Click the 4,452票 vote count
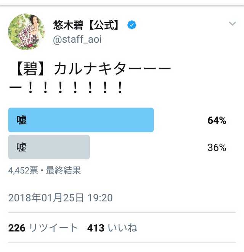Image resolution: width=244 pixels, height=252 pixels. (23, 170)
